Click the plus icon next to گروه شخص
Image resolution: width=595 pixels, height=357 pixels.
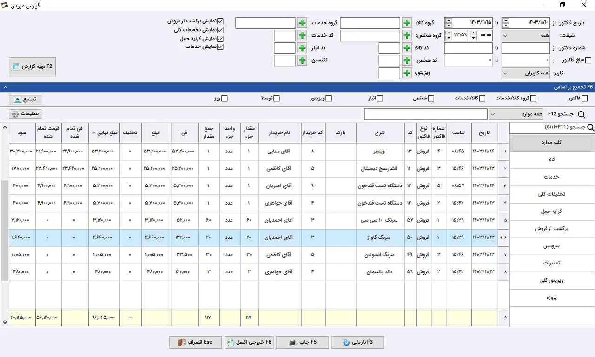407,35
